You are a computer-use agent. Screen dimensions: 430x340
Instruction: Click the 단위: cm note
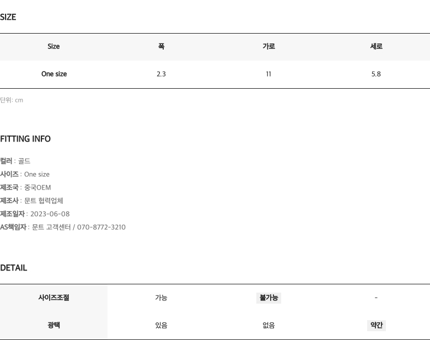[x=12, y=100]
